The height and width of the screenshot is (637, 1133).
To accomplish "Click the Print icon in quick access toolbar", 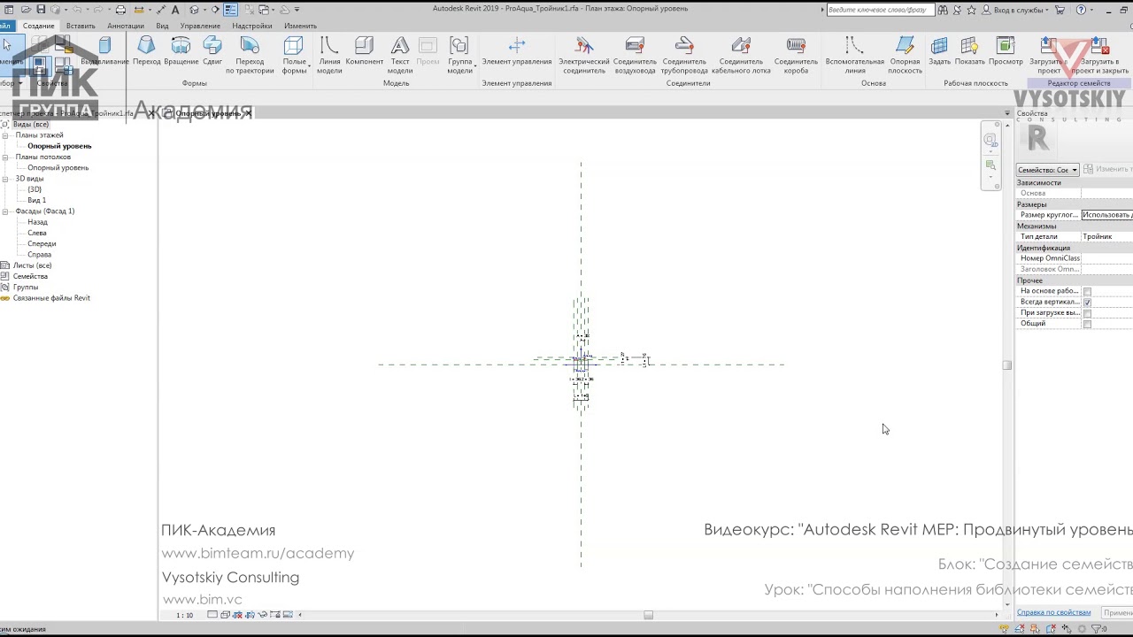I will coord(120,10).
